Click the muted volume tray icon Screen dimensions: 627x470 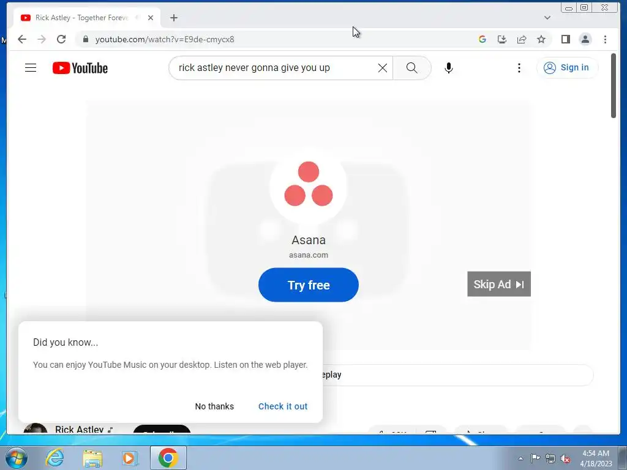click(565, 458)
